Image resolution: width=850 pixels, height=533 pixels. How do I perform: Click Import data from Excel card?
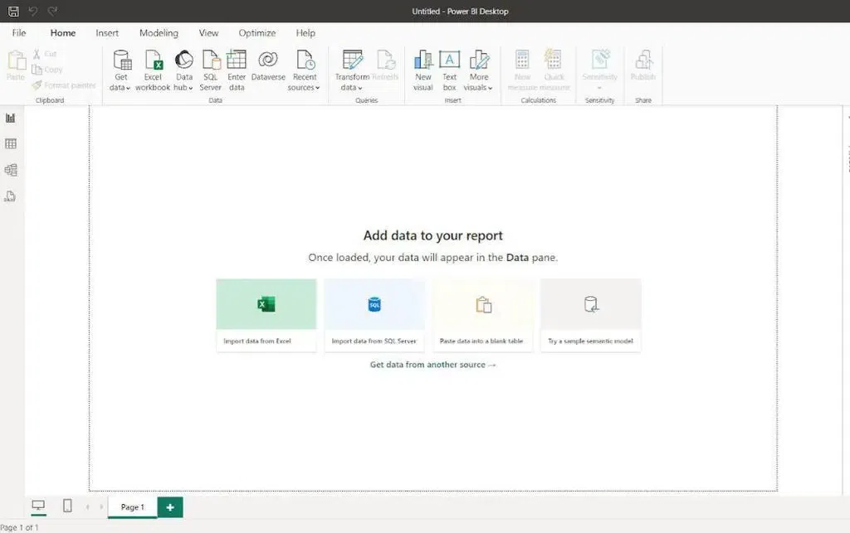coord(266,315)
